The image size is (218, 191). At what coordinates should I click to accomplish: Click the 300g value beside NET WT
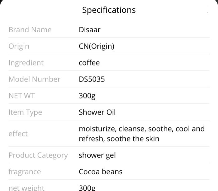pos(87,96)
